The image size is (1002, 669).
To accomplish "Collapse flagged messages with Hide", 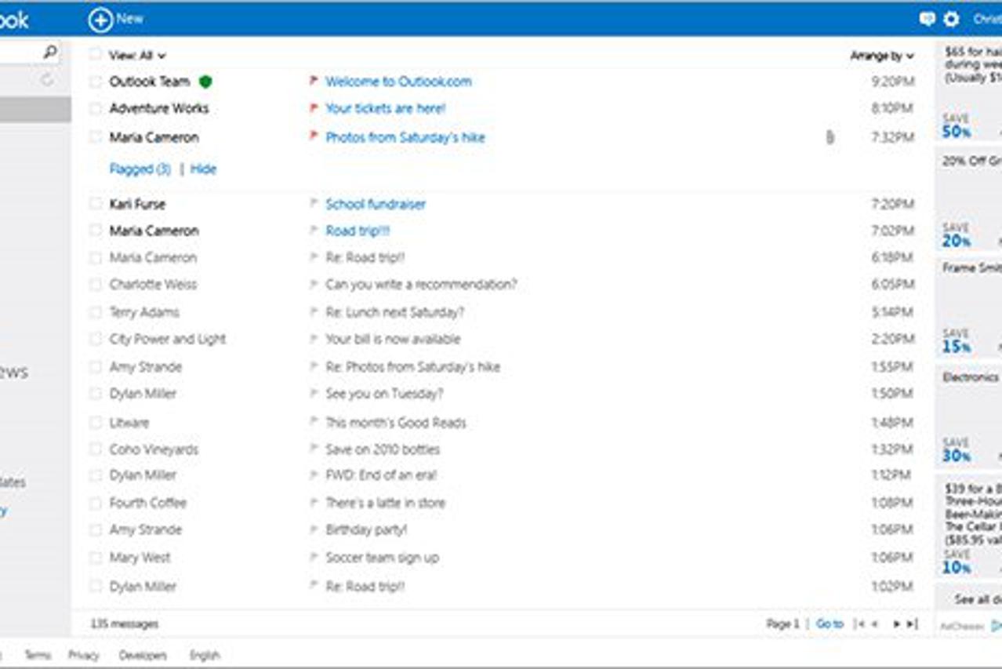I will click(x=203, y=169).
